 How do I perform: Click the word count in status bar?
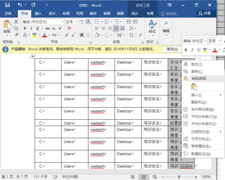[40, 177]
